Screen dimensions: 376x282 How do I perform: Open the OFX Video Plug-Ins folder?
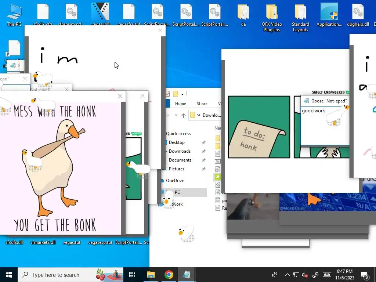[272, 18]
